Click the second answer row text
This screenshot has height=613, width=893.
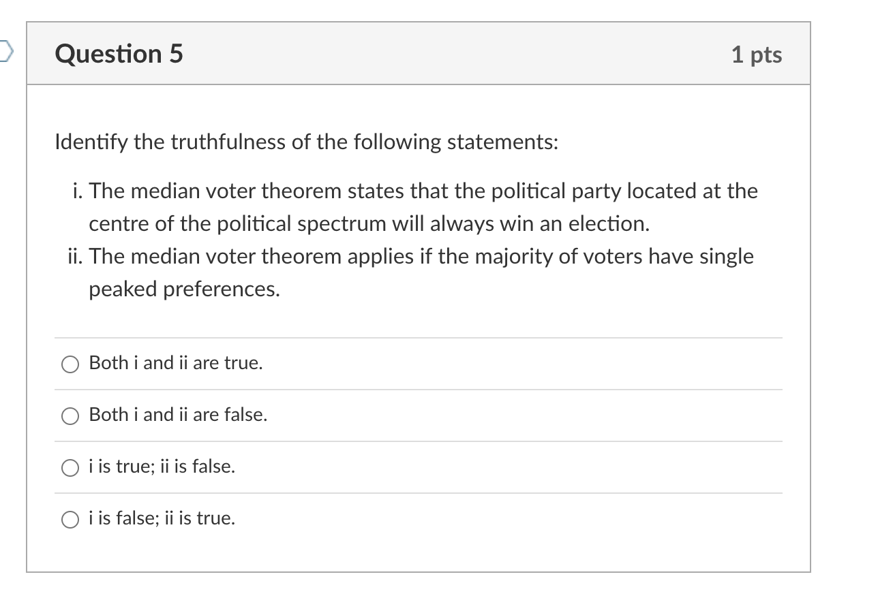click(x=177, y=415)
